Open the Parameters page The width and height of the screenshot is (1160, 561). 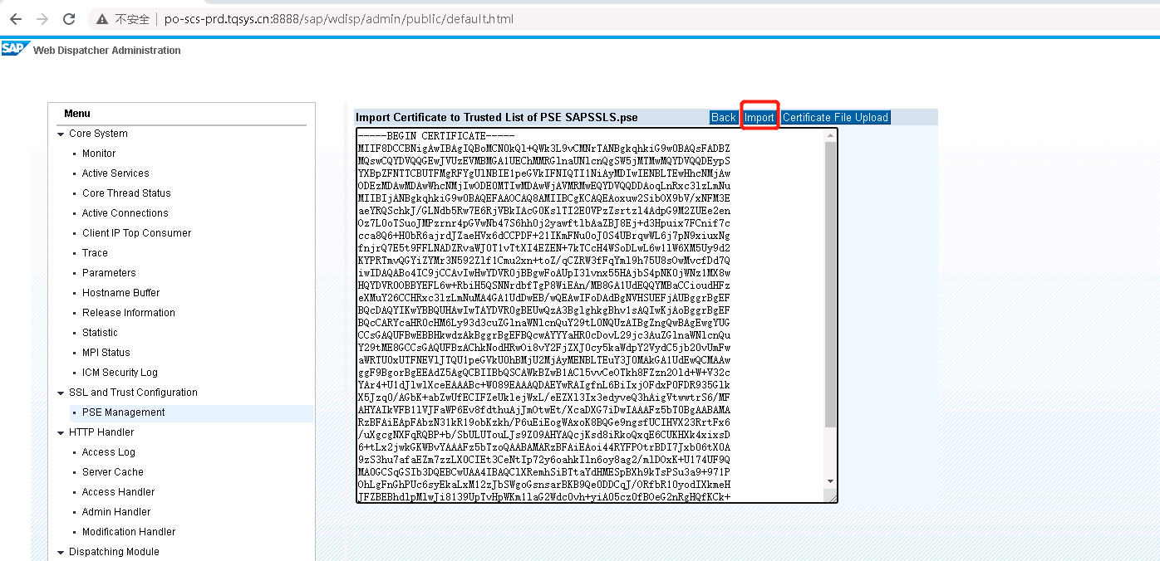(x=109, y=273)
